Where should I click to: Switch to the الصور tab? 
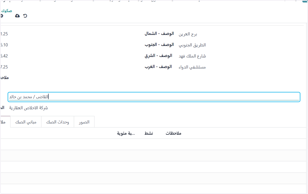pos(84,122)
